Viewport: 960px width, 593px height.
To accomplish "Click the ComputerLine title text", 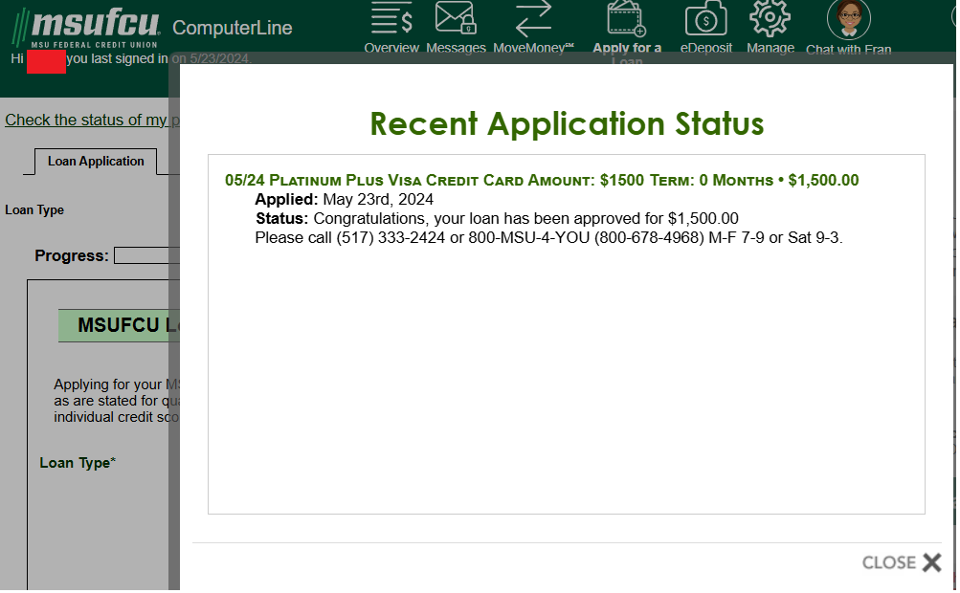I will [232, 28].
